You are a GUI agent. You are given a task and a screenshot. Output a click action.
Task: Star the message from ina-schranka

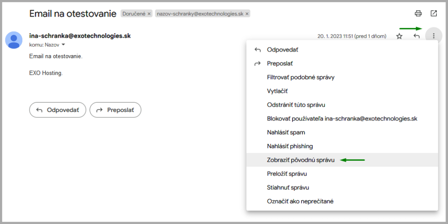tap(399, 36)
